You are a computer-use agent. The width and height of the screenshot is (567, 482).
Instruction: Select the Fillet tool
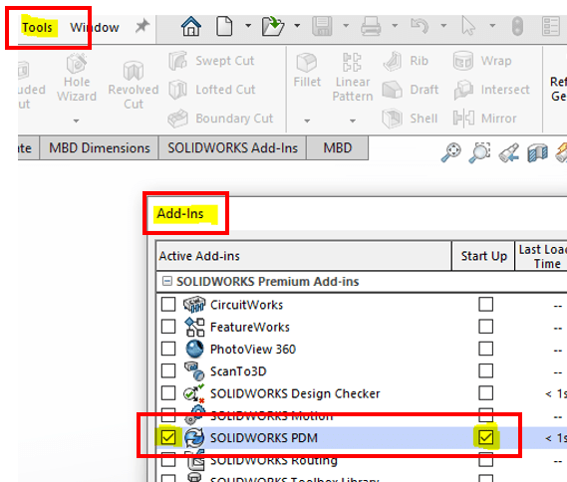307,71
